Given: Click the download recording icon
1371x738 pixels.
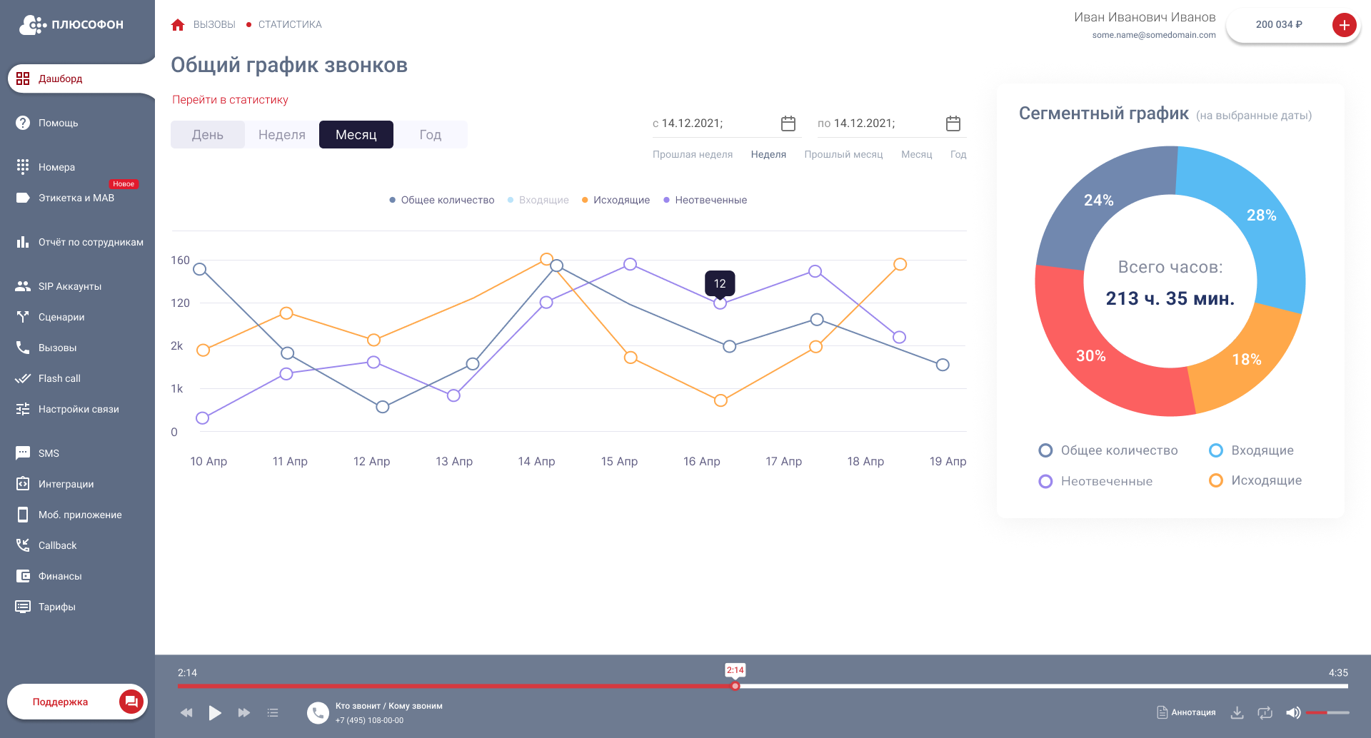Looking at the screenshot, I should [1237, 712].
